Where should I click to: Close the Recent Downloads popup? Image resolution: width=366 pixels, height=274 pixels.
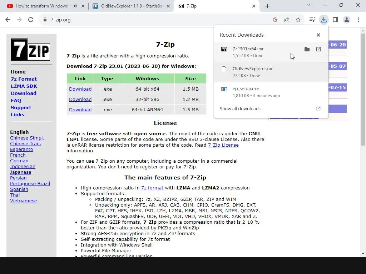point(318,35)
